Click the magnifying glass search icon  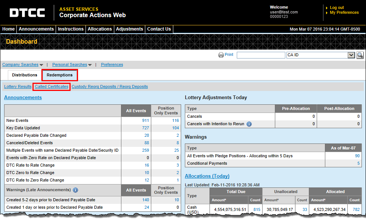pyautogui.click(x=360, y=55)
